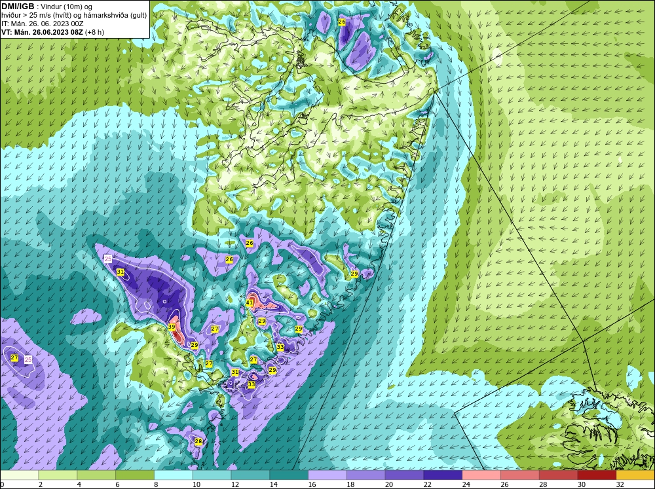Select the 'IT: Mán. 26. 06. 2023 00Z' line
Screen dimensions: 655x489
42,24
